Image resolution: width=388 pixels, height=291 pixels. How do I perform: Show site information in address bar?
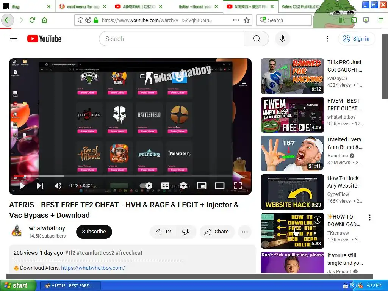click(80, 20)
